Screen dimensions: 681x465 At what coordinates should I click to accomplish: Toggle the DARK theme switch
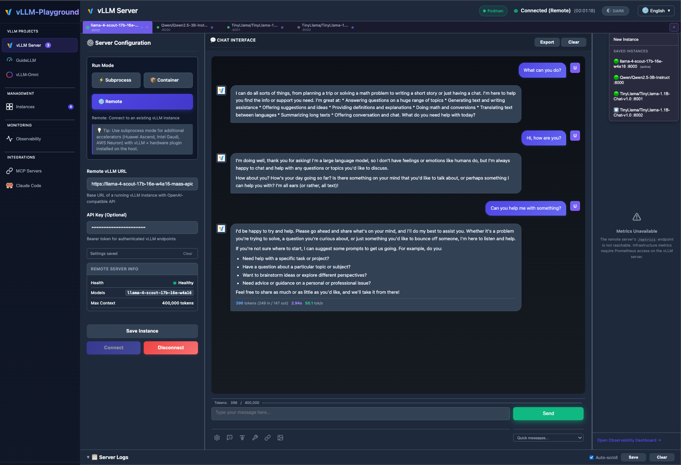click(x=615, y=11)
